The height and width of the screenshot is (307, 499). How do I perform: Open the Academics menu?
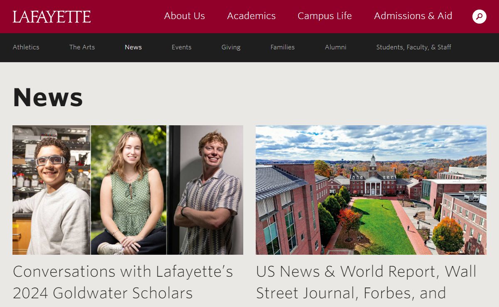(251, 16)
